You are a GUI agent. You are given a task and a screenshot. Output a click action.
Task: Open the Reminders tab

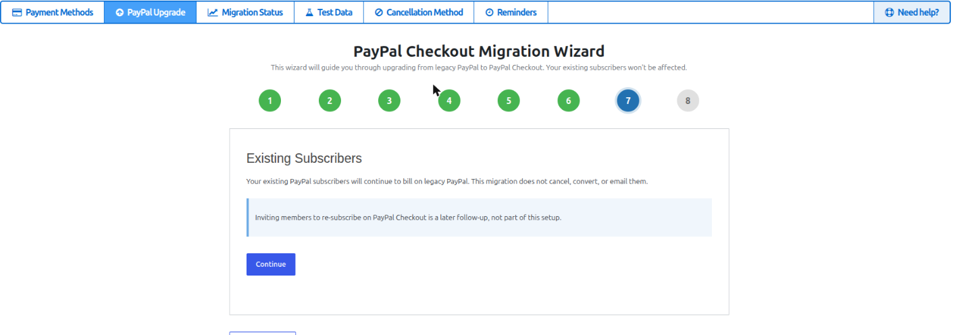pyautogui.click(x=511, y=12)
